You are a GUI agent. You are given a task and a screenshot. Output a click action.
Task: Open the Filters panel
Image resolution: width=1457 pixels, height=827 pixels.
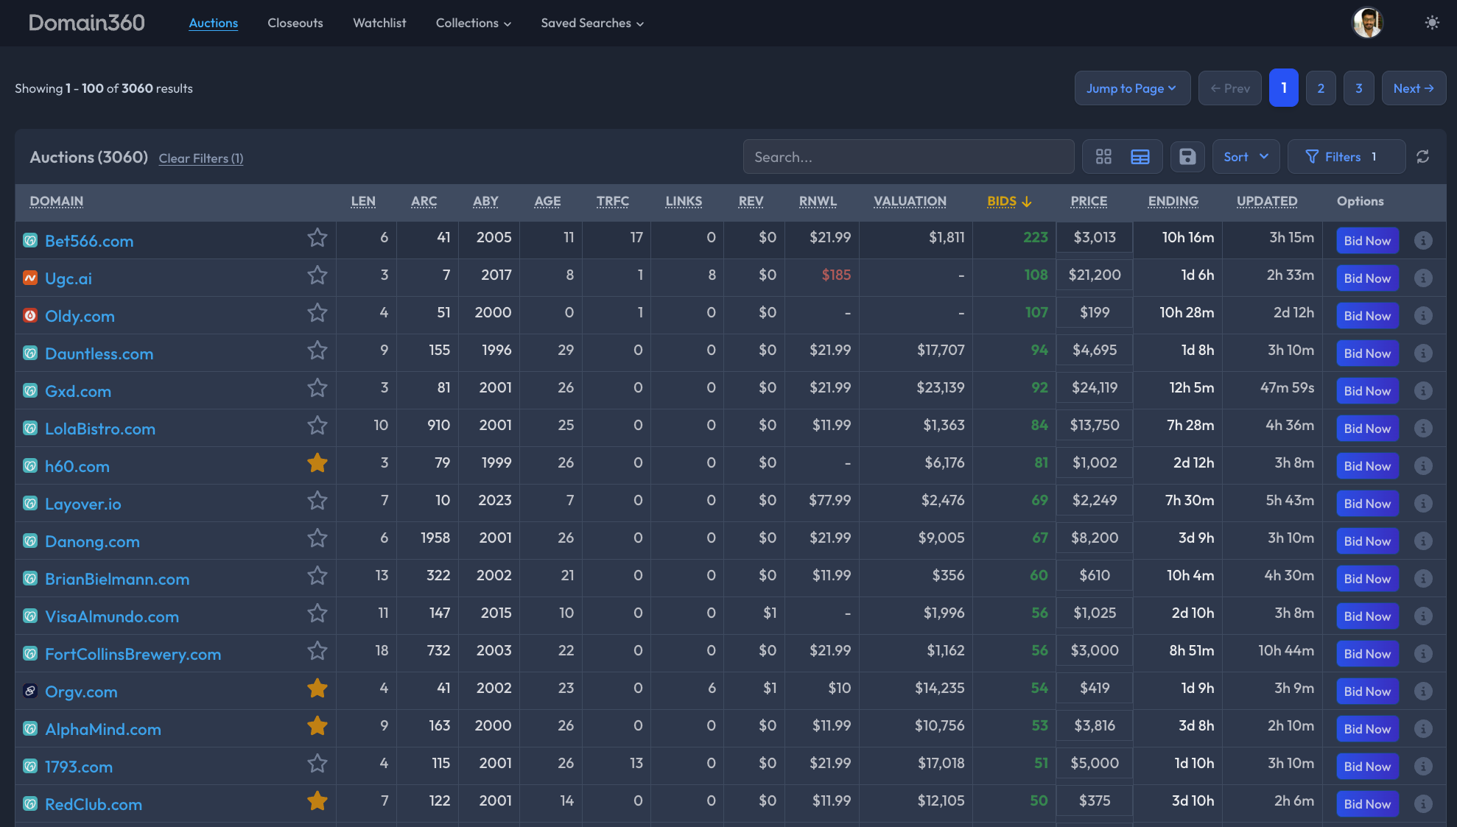[x=1346, y=157]
